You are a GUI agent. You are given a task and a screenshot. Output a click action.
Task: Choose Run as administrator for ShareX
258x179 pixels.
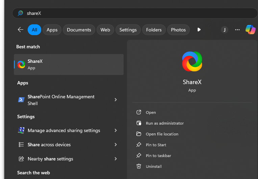tap(164, 123)
